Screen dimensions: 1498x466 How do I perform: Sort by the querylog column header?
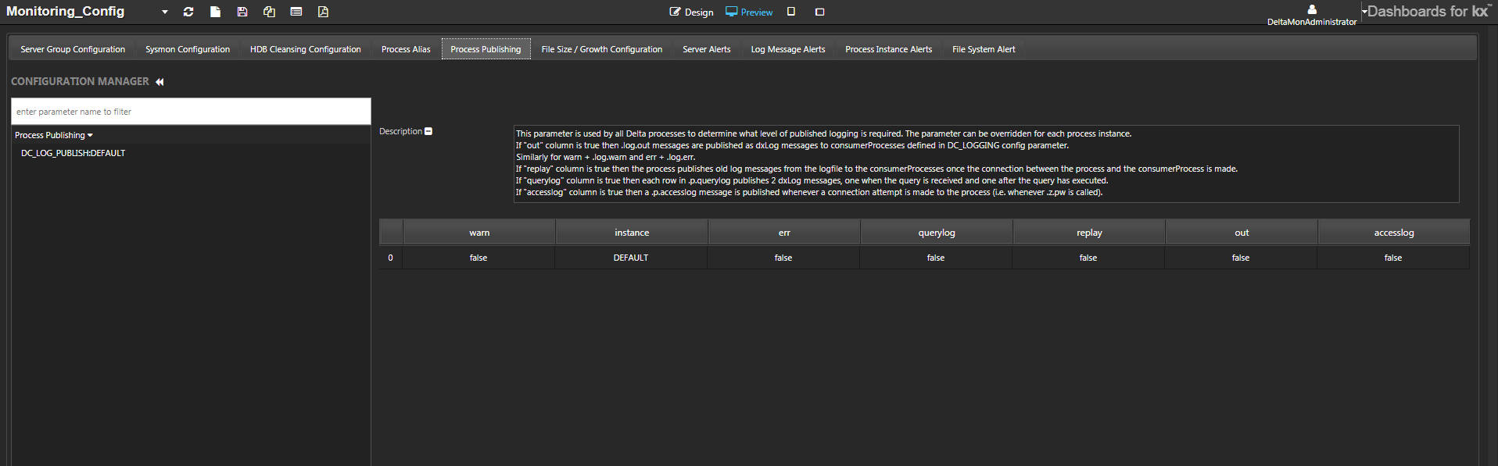(x=937, y=233)
